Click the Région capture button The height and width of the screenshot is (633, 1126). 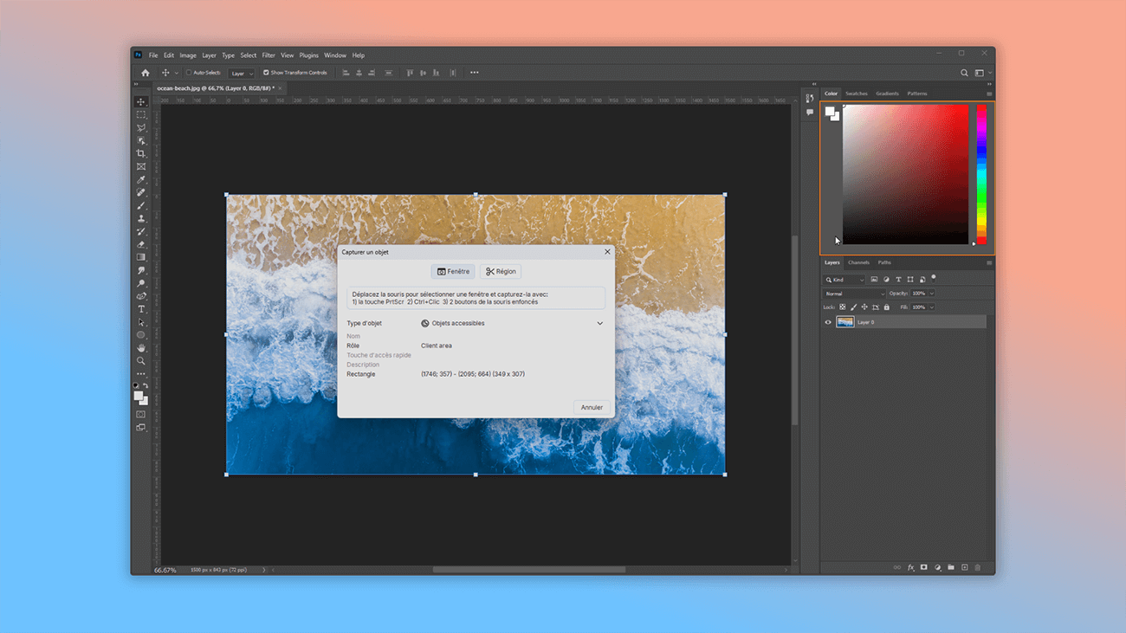click(501, 271)
